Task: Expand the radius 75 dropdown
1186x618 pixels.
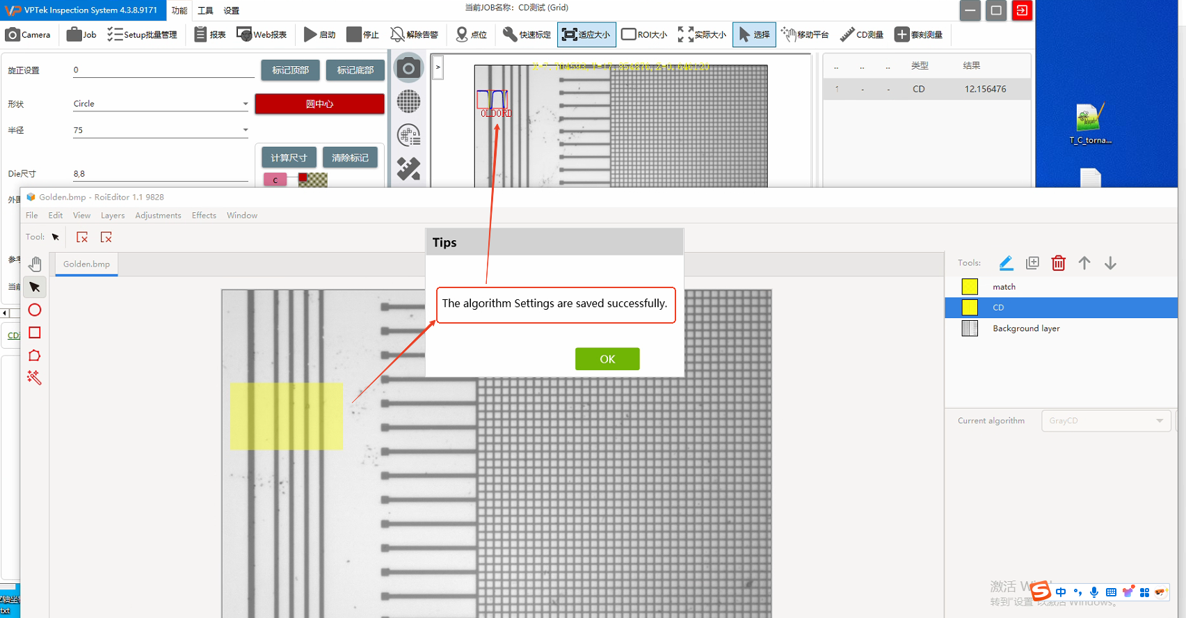Action: coord(245,130)
